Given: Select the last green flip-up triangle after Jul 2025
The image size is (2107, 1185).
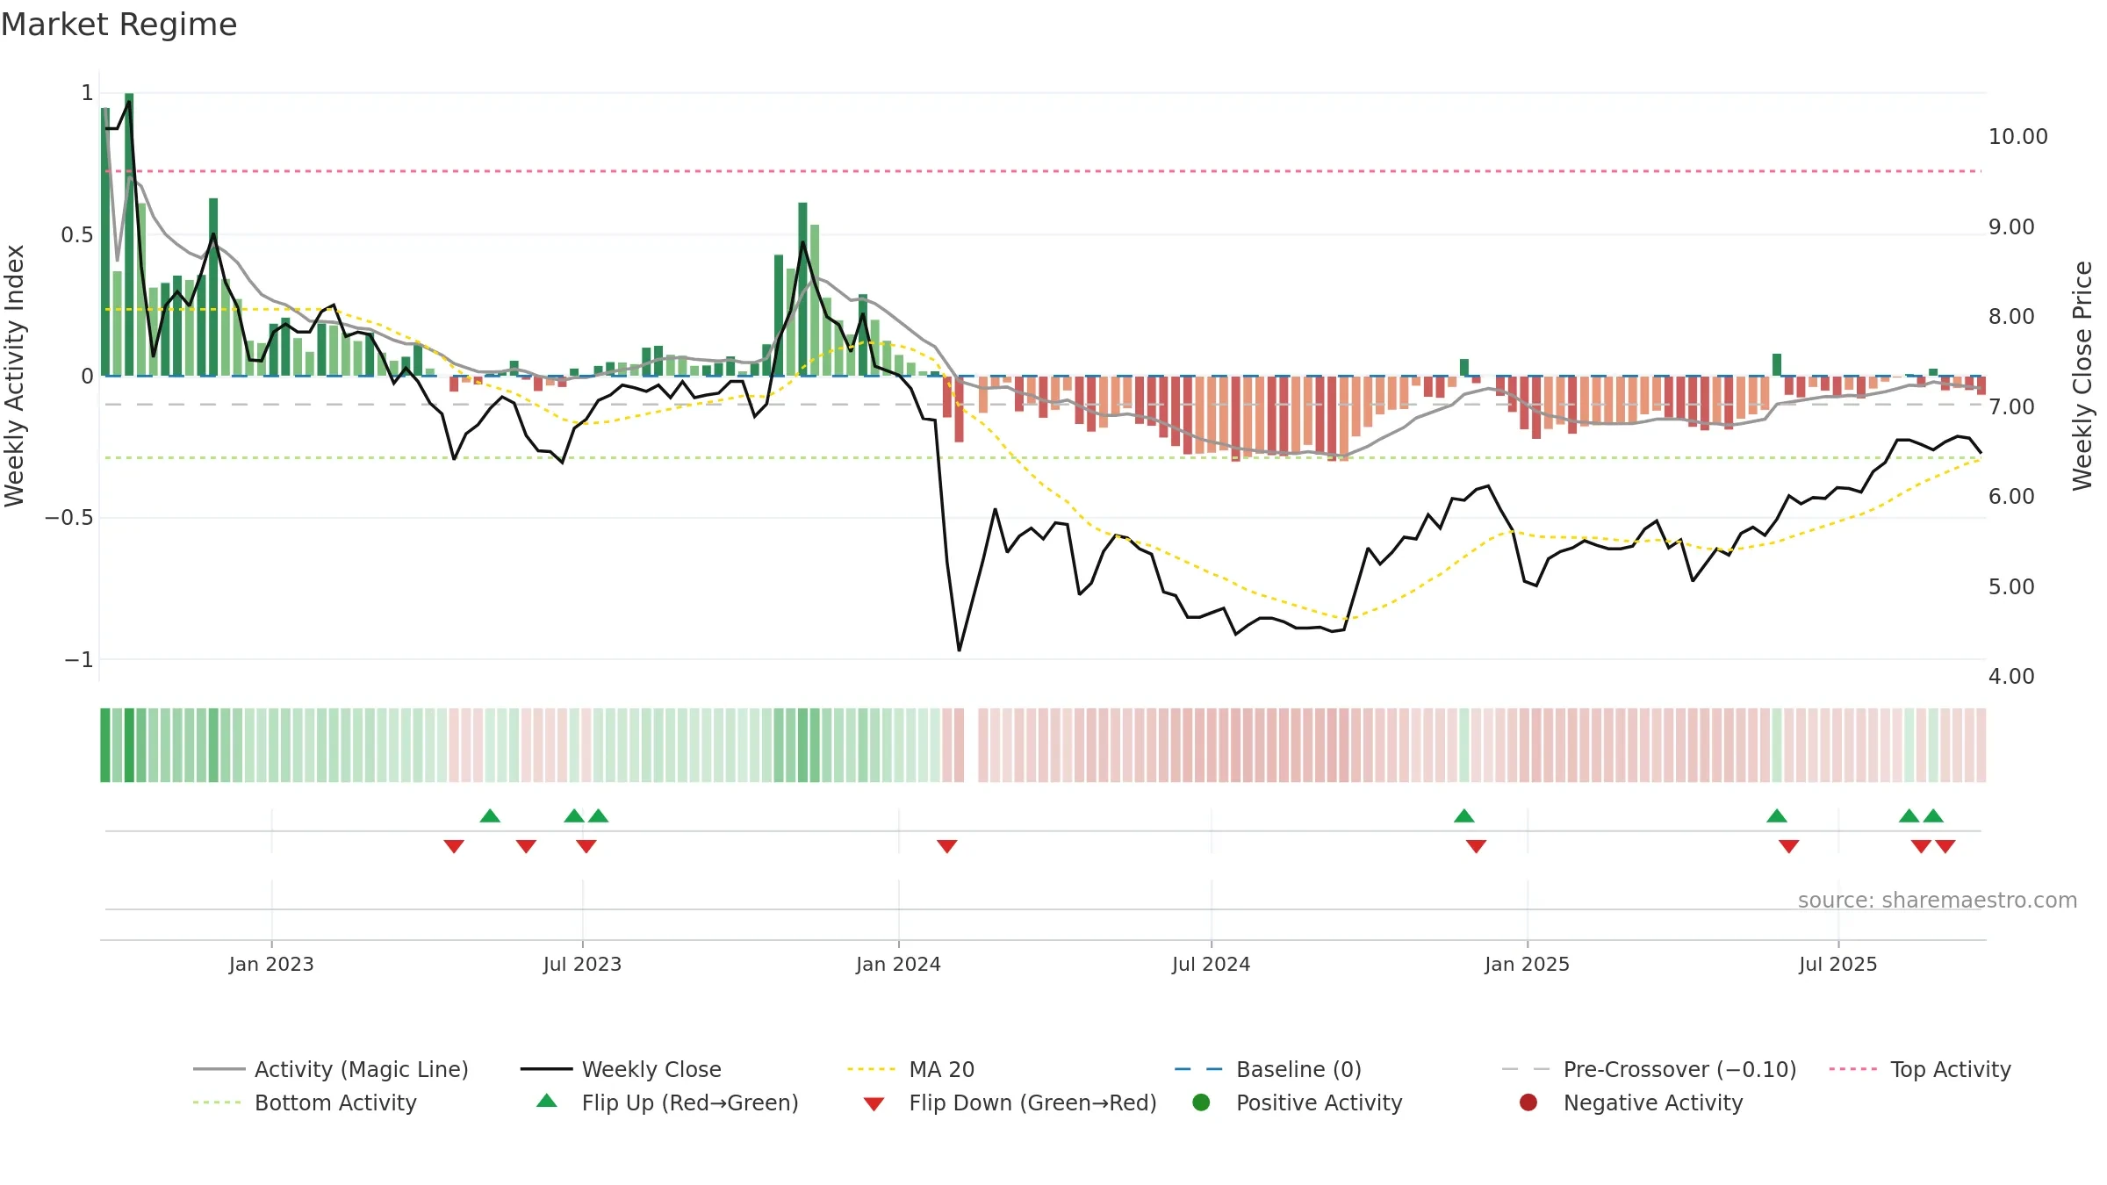Looking at the screenshot, I should pos(1933,816).
